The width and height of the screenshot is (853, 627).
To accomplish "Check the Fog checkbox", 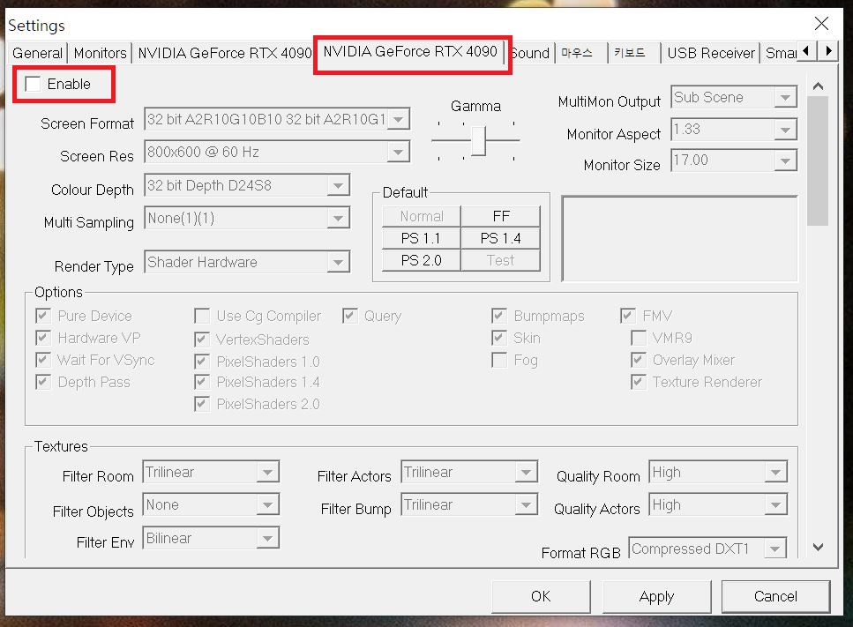I will point(499,360).
